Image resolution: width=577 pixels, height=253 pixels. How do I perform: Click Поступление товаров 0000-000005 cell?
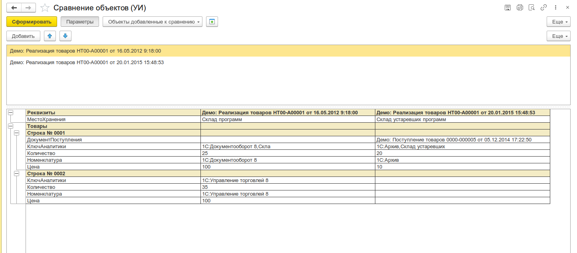coord(463,139)
